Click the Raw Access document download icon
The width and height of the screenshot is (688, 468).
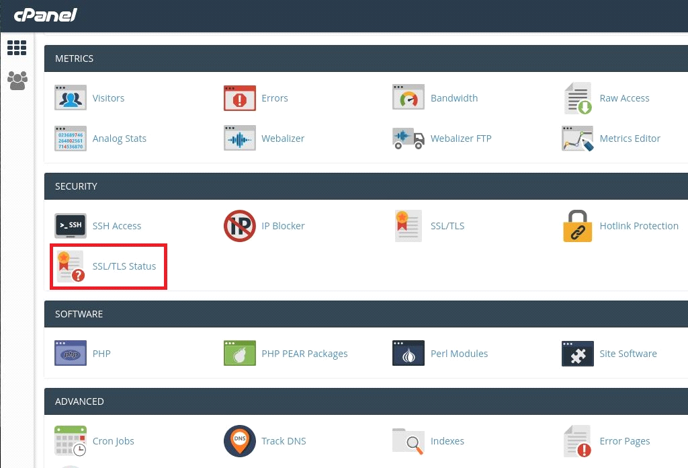coord(577,98)
